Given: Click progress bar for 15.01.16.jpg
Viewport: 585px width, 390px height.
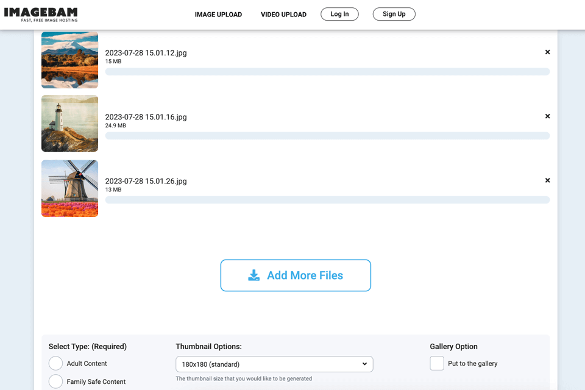Looking at the screenshot, I should click(327, 136).
